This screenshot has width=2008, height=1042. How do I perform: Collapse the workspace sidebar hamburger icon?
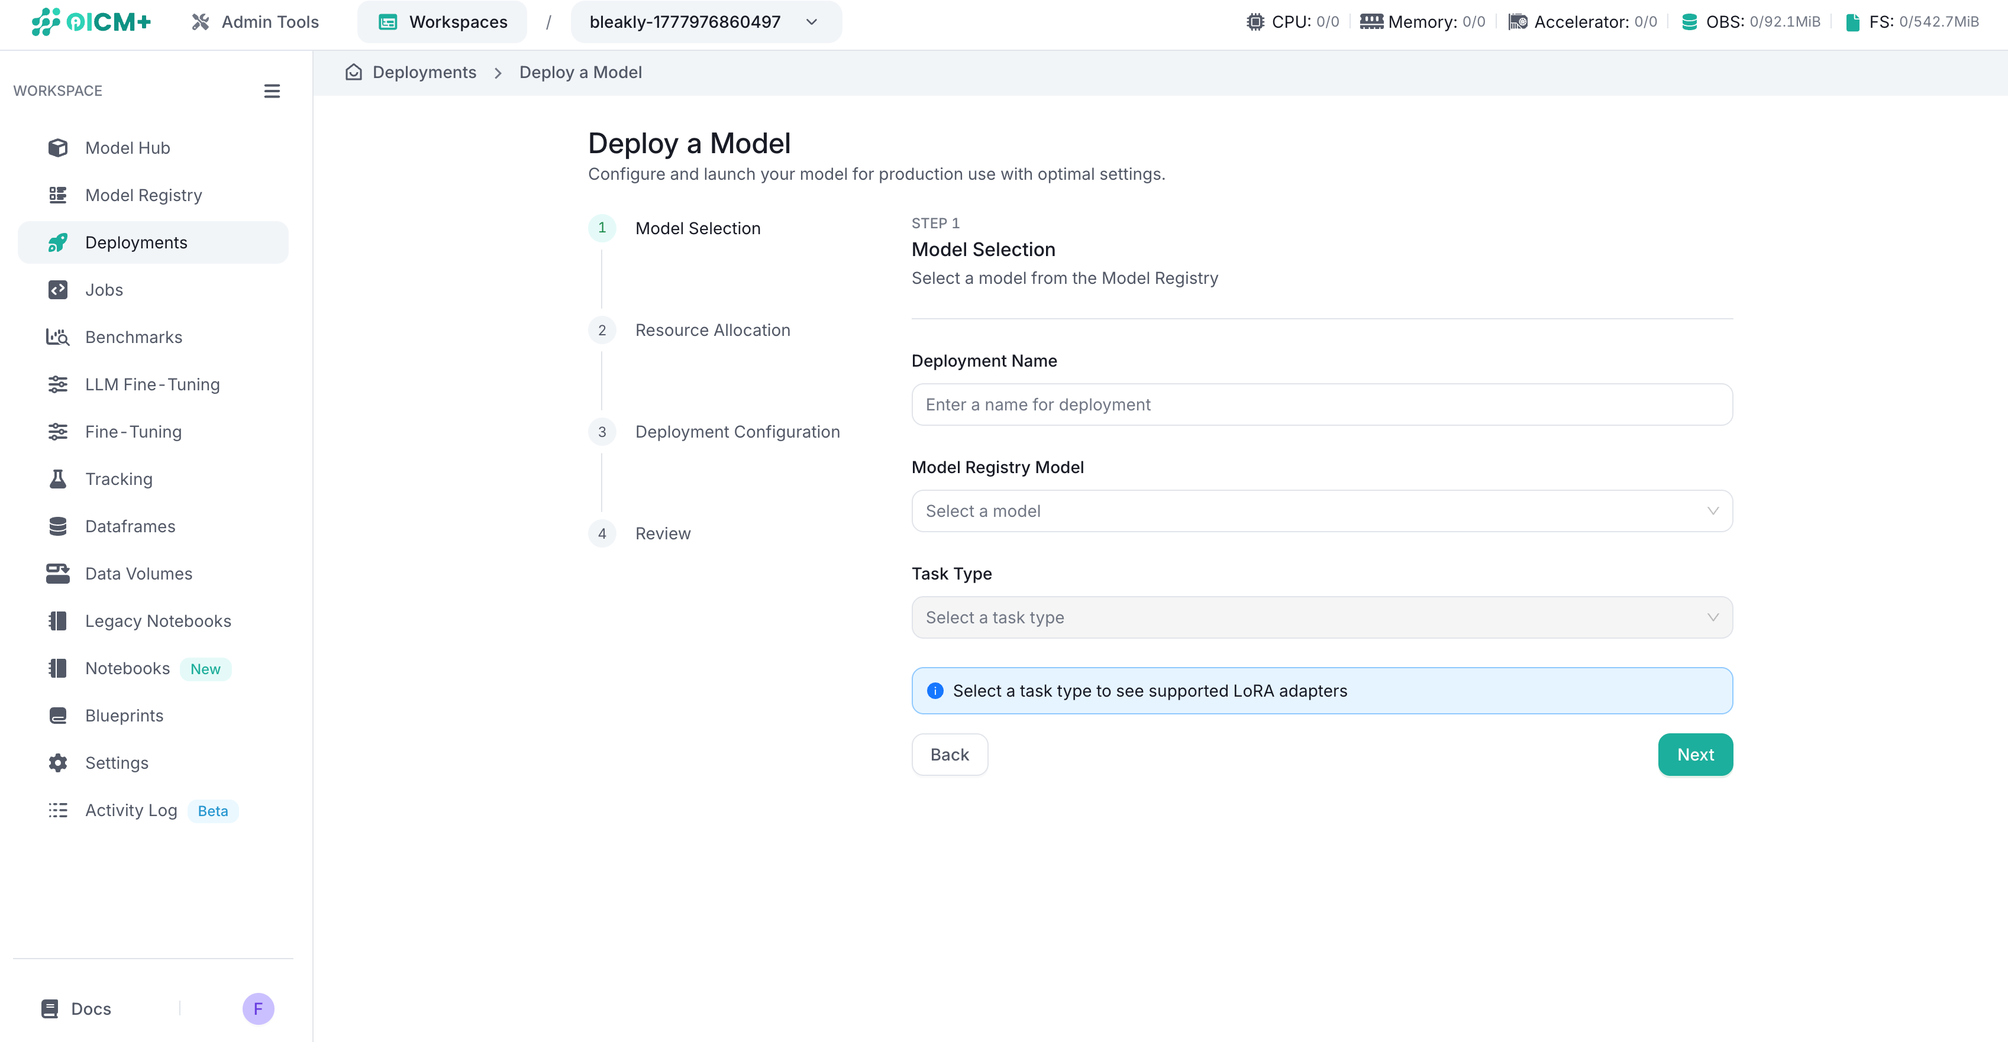coord(272,91)
